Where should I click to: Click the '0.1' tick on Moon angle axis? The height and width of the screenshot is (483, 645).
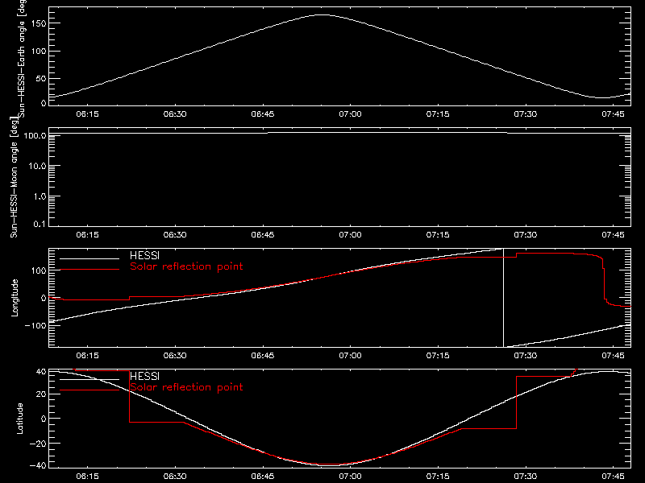click(40, 224)
